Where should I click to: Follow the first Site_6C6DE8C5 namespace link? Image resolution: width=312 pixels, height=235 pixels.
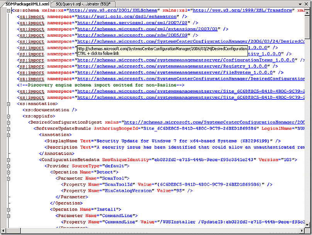coord(191,91)
